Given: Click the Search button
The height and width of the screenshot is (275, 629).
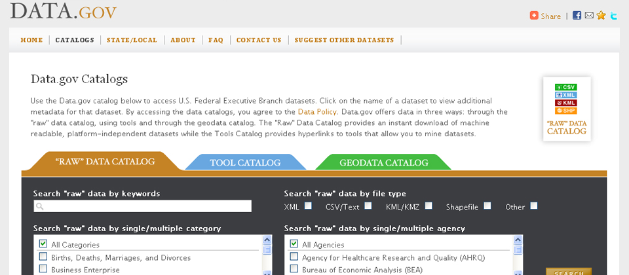Looking at the screenshot, I should click(x=569, y=271).
